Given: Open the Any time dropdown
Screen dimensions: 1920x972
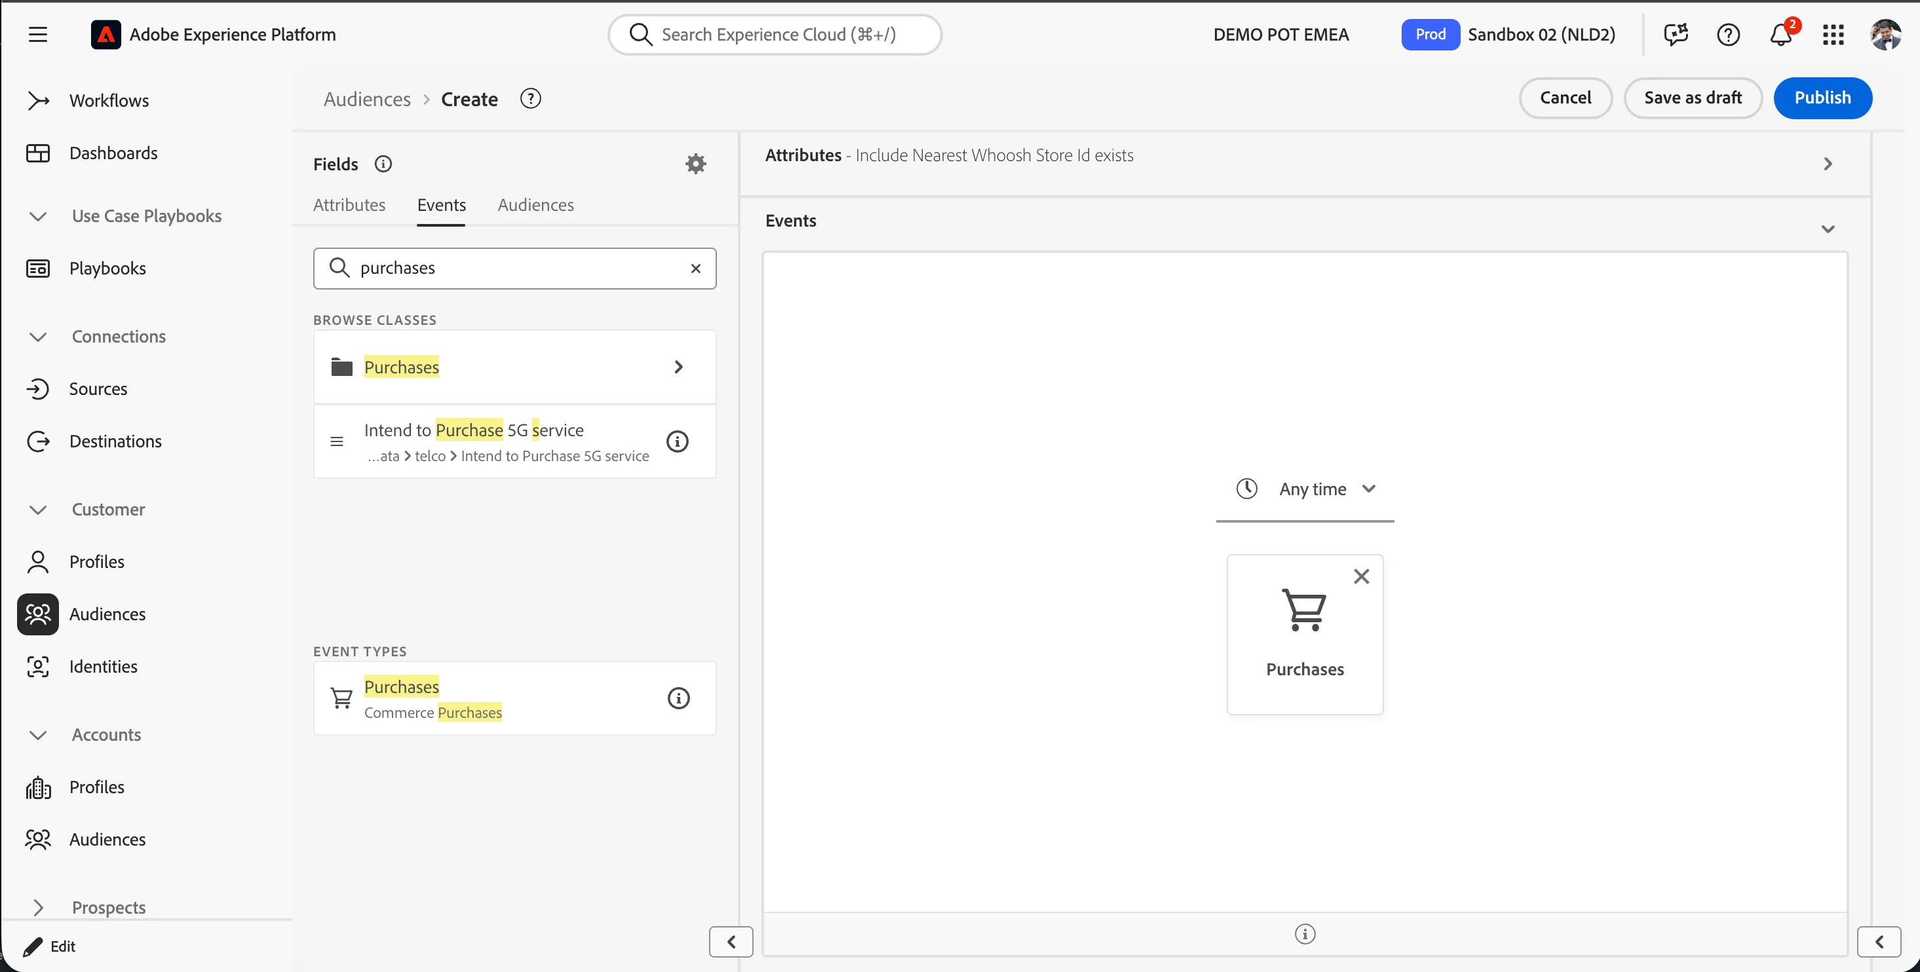Looking at the screenshot, I should click(x=1304, y=489).
